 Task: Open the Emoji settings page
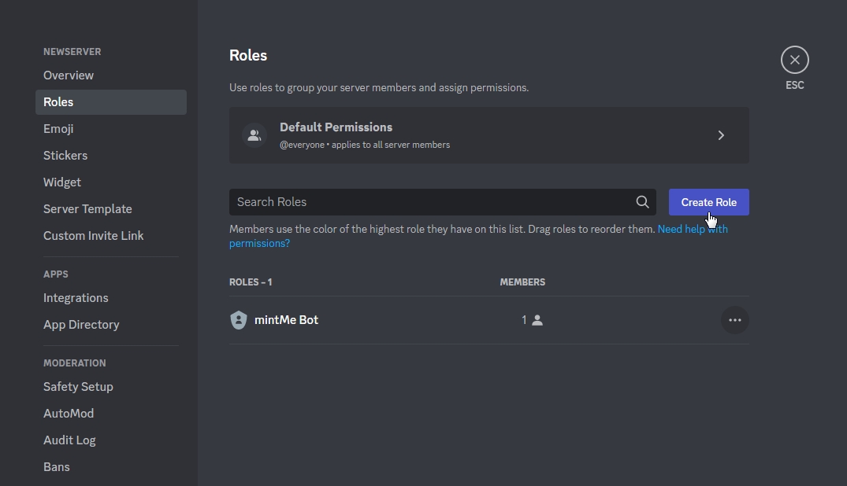coord(58,129)
